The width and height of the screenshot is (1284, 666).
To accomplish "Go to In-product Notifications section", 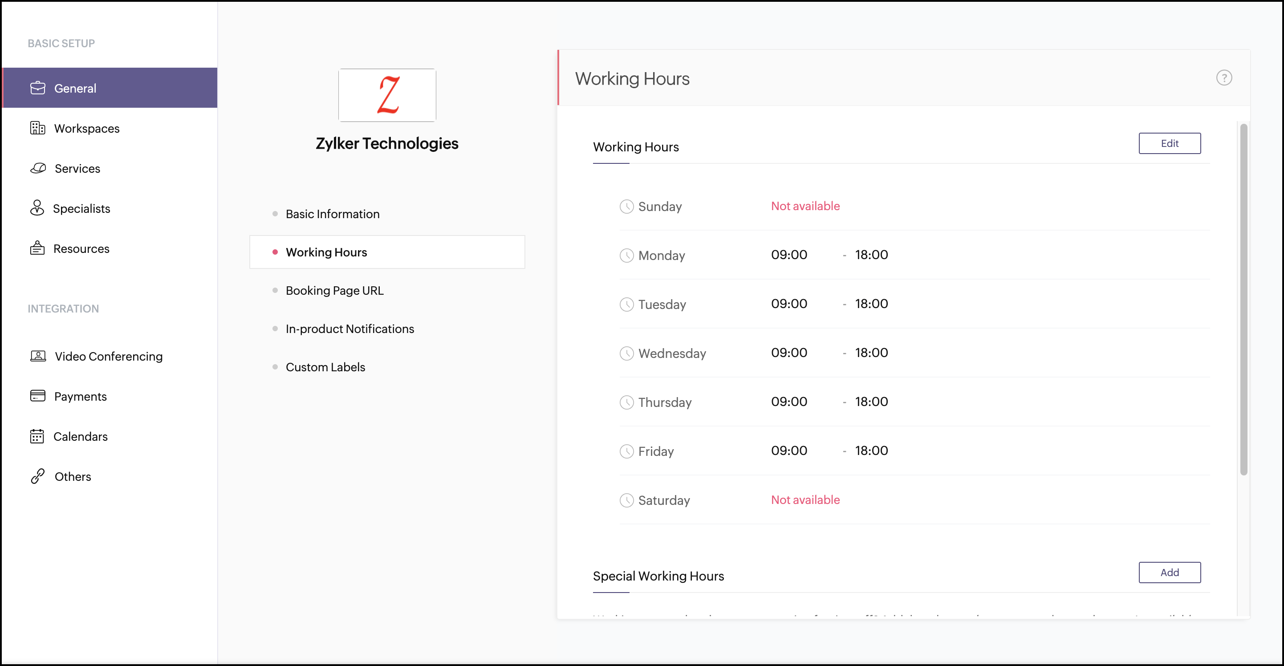I will point(349,329).
